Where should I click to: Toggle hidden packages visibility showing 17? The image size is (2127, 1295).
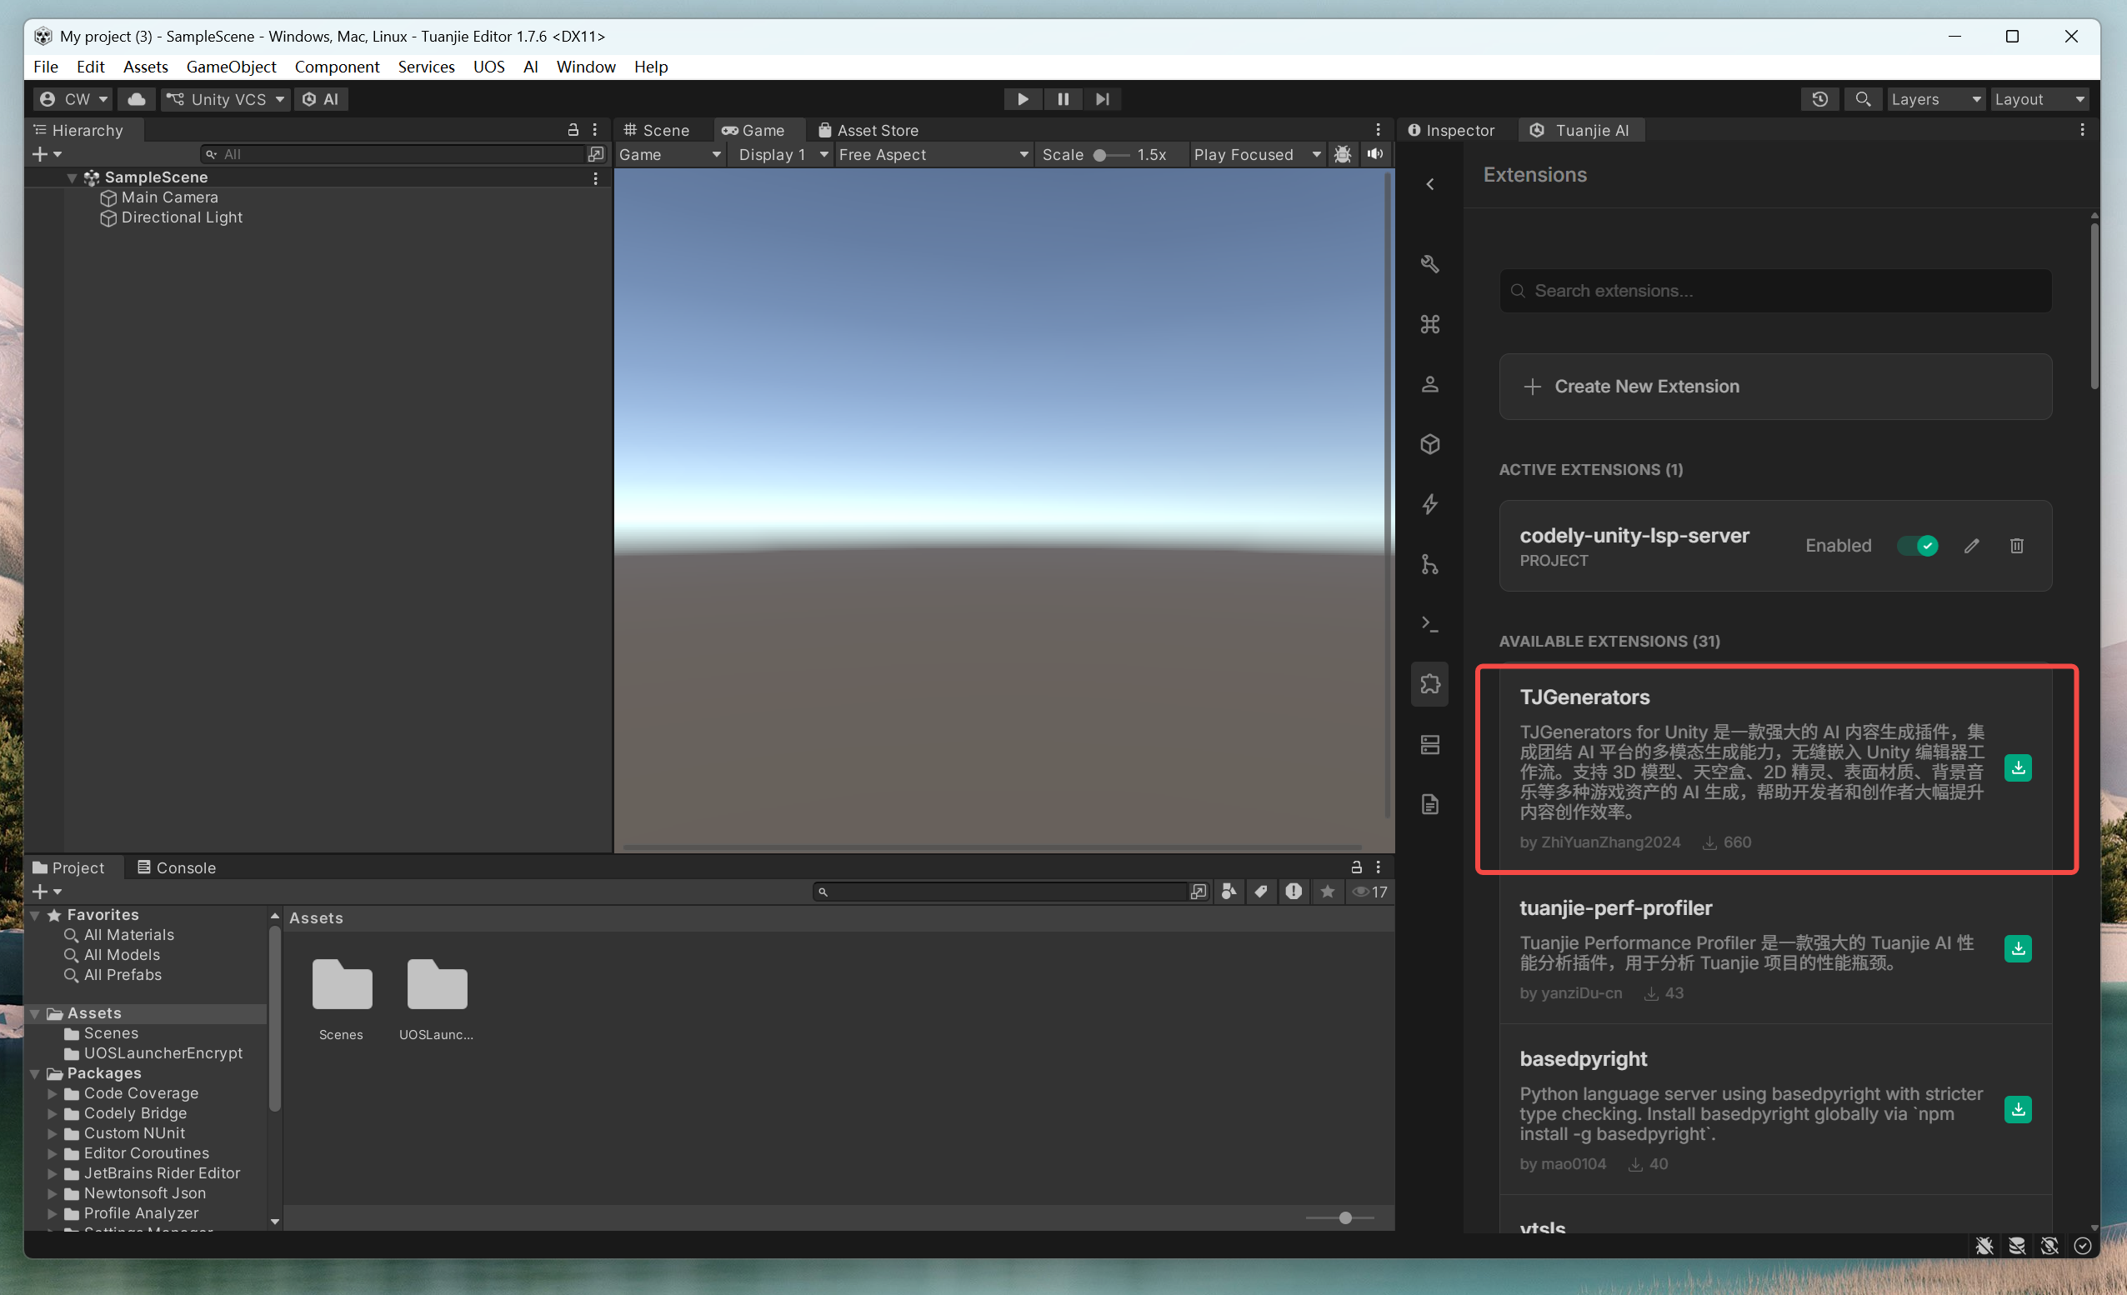click(1370, 892)
